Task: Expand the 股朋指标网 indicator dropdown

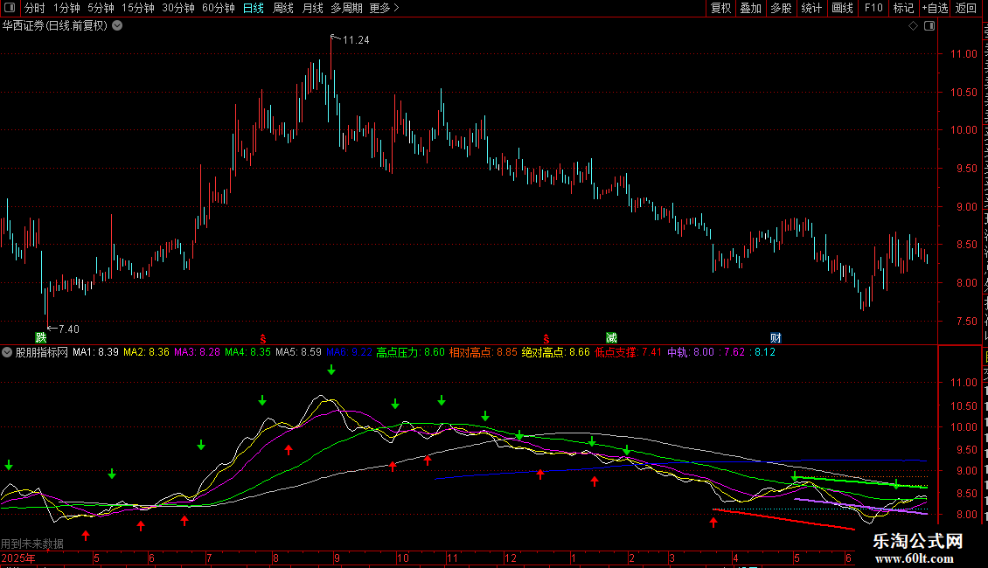Action: (x=7, y=352)
